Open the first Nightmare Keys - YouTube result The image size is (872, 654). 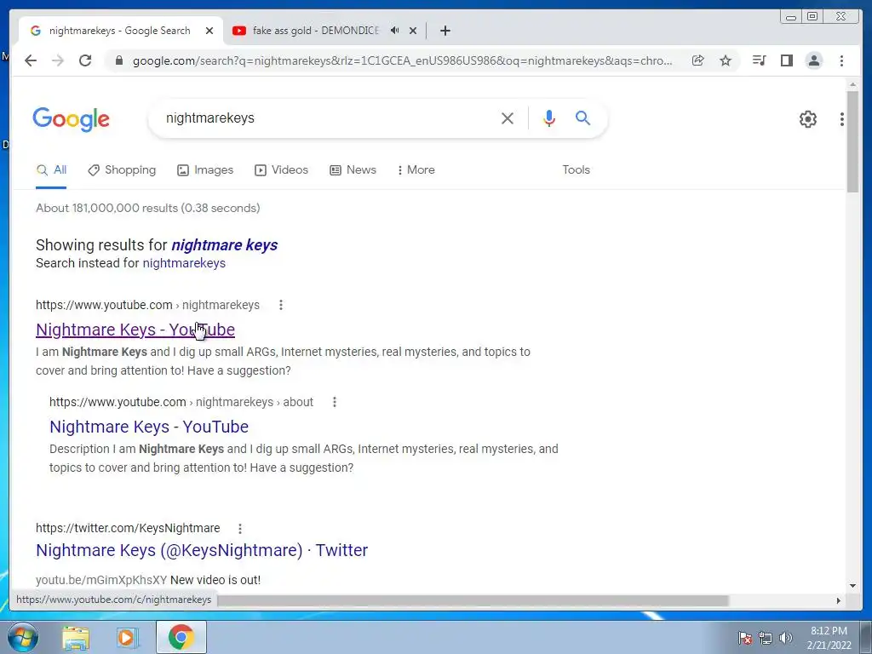click(x=135, y=330)
